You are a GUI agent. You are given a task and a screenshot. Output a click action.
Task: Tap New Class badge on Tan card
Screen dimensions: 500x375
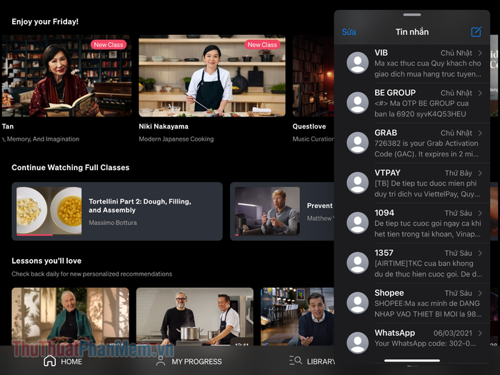109,45
